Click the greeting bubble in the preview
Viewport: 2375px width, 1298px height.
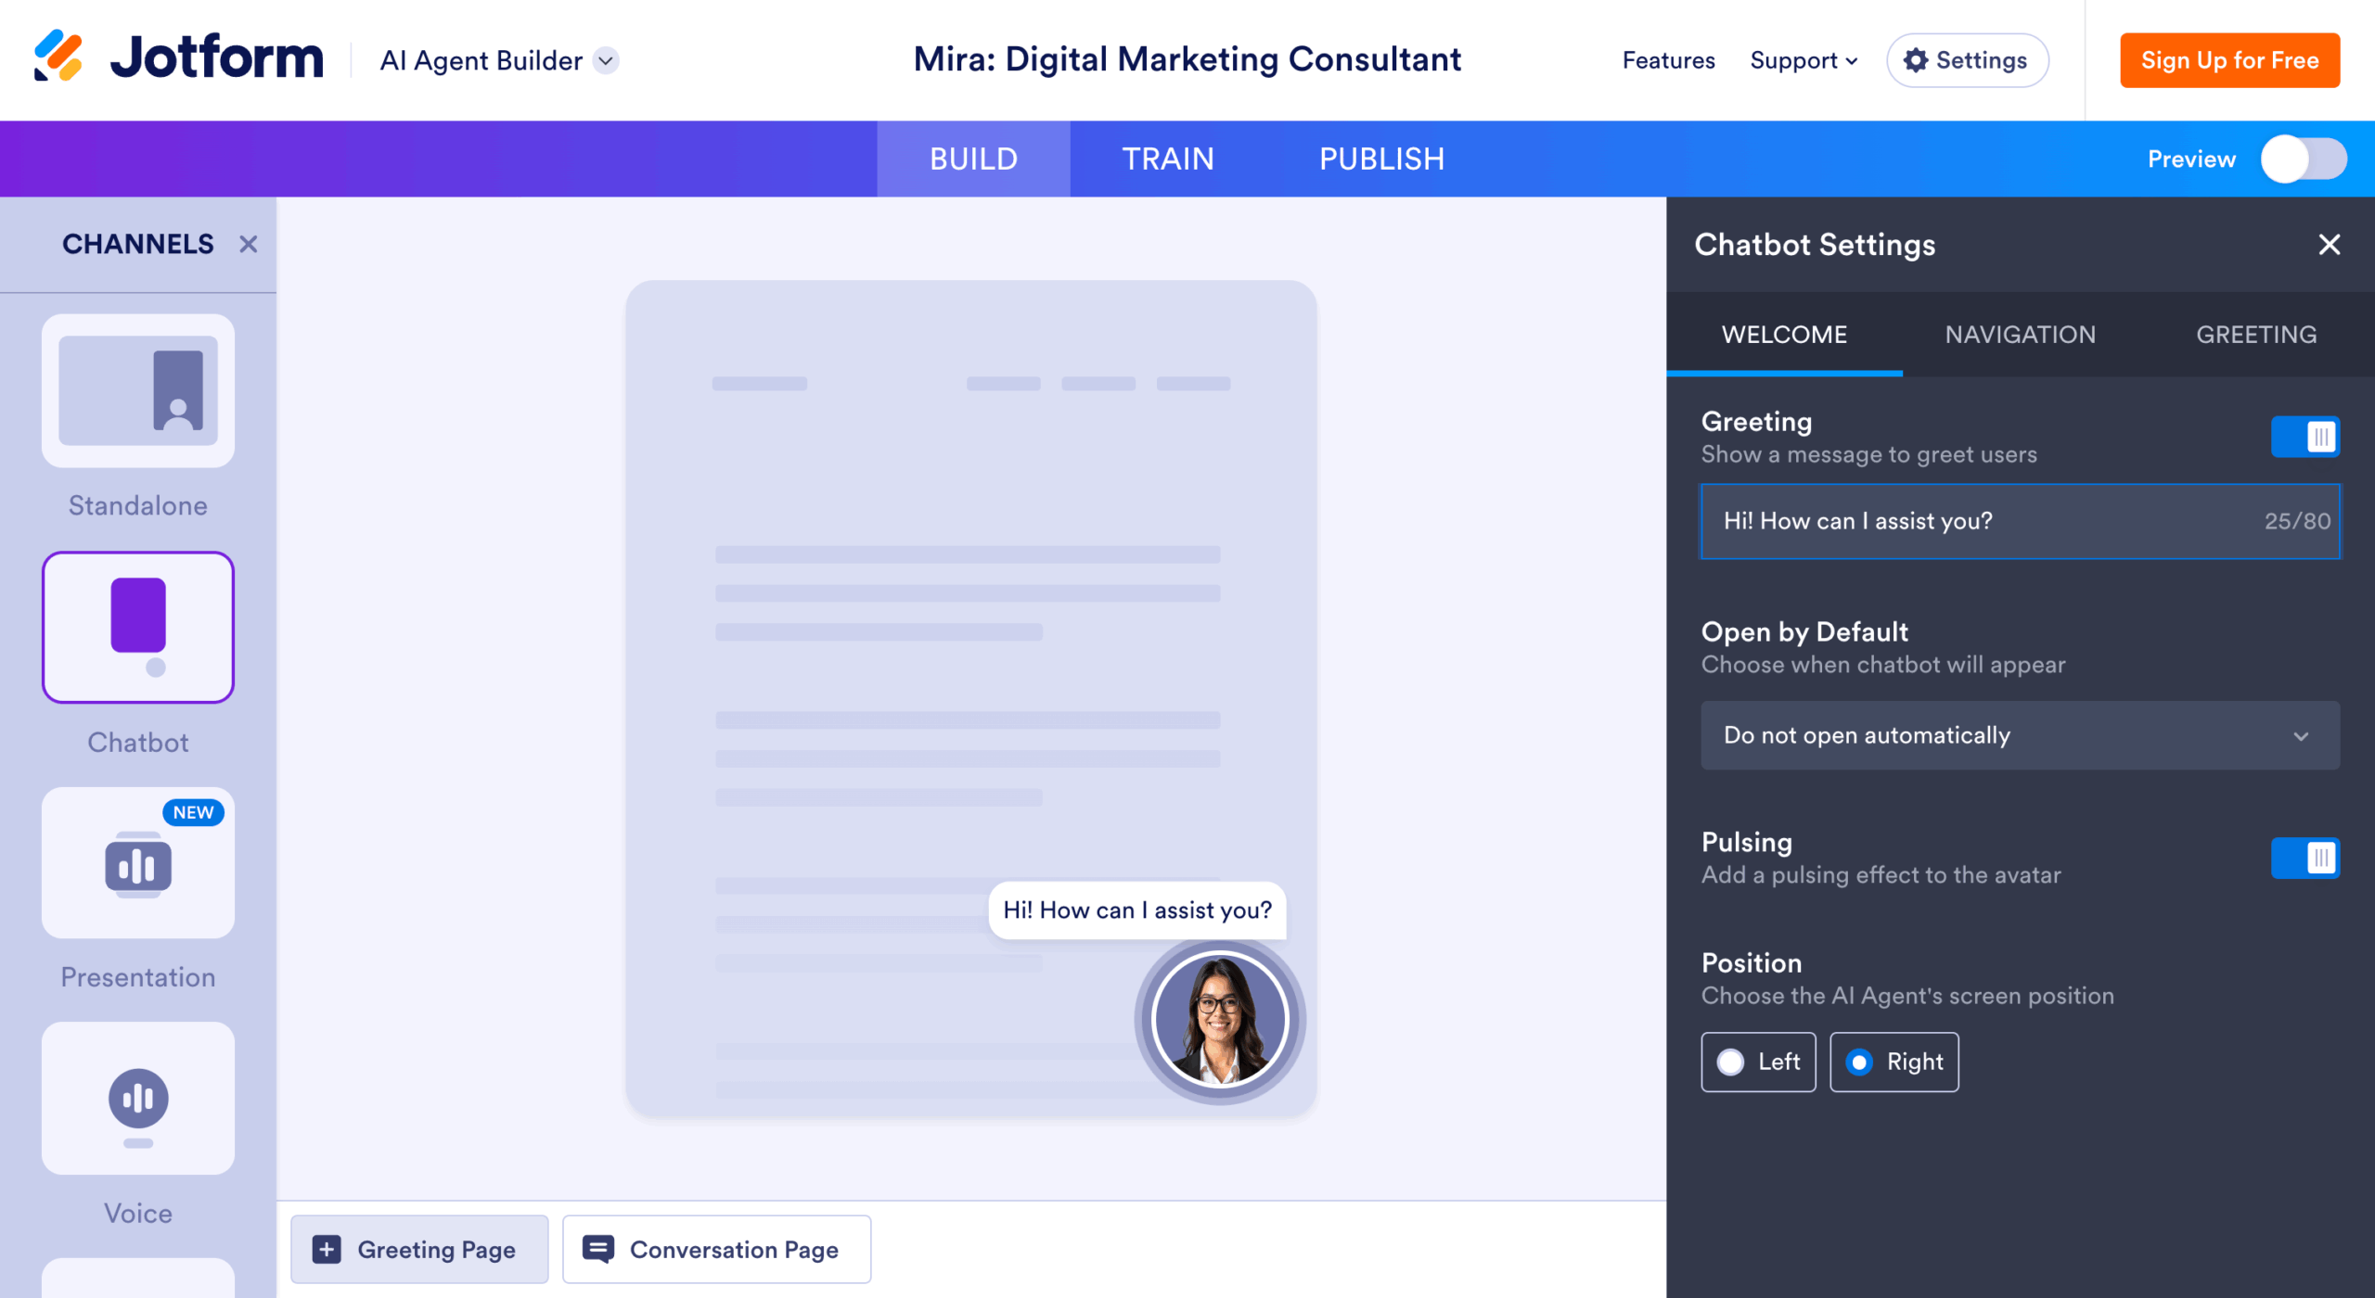point(1136,910)
